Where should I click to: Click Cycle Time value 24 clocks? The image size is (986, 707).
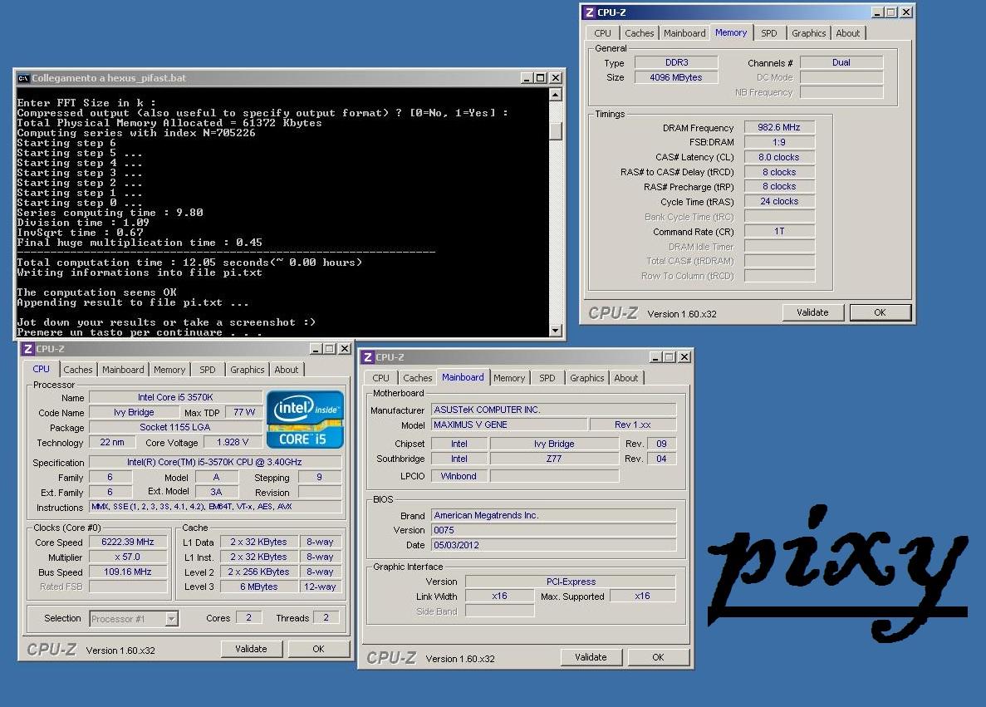tap(779, 201)
